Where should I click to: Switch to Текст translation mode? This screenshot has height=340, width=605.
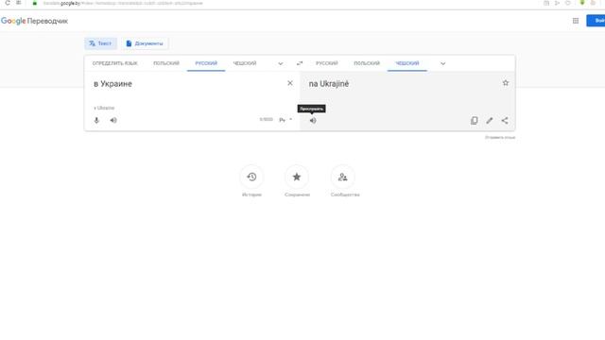tap(100, 43)
